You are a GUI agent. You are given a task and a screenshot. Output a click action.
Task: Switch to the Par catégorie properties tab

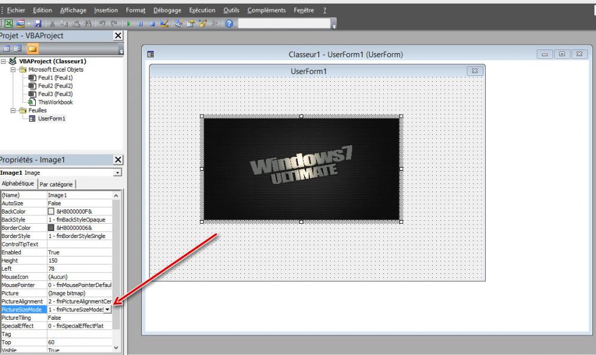pos(56,184)
